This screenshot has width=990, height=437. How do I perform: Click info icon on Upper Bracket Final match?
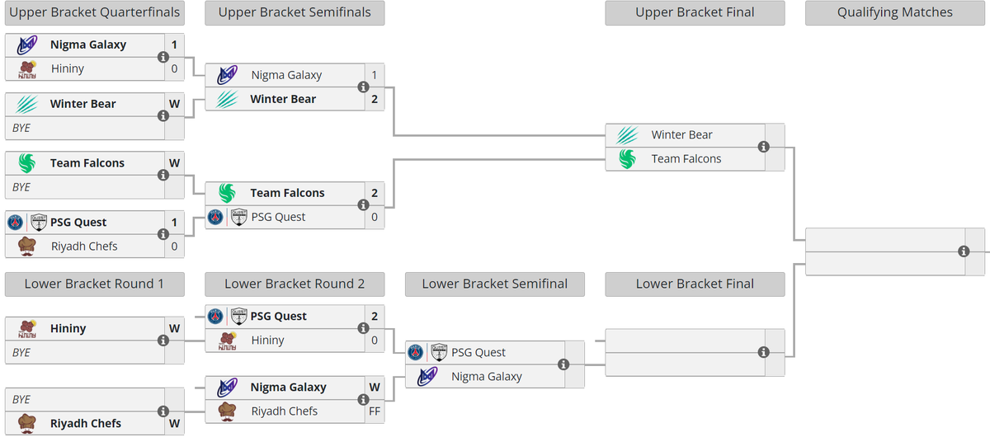[763, 147]
